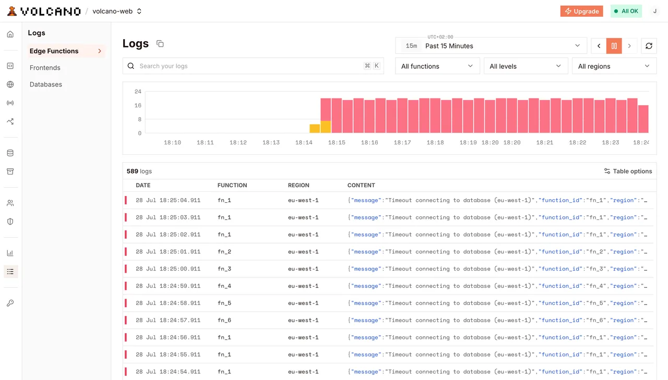Click fn_3 in the function column
The height and width of the screenshot is (380, 668).
[x=224, y=269]
